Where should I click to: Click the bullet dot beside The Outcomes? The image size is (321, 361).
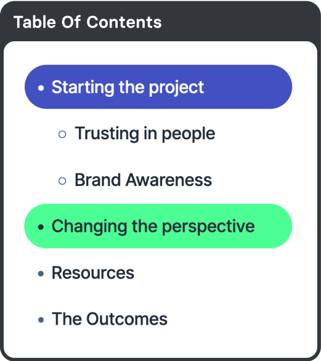(41, 320)
